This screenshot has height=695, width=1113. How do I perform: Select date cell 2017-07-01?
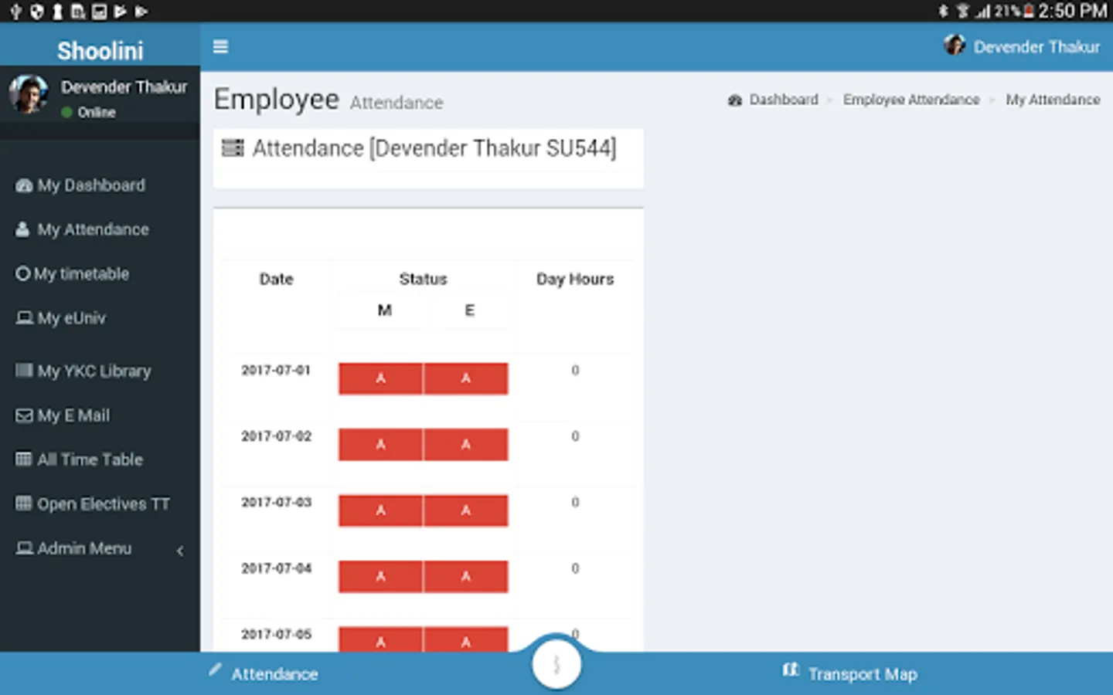276,371
